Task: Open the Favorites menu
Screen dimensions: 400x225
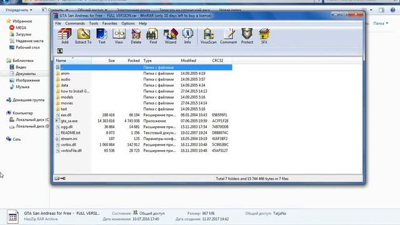Action: pos(110,24)
